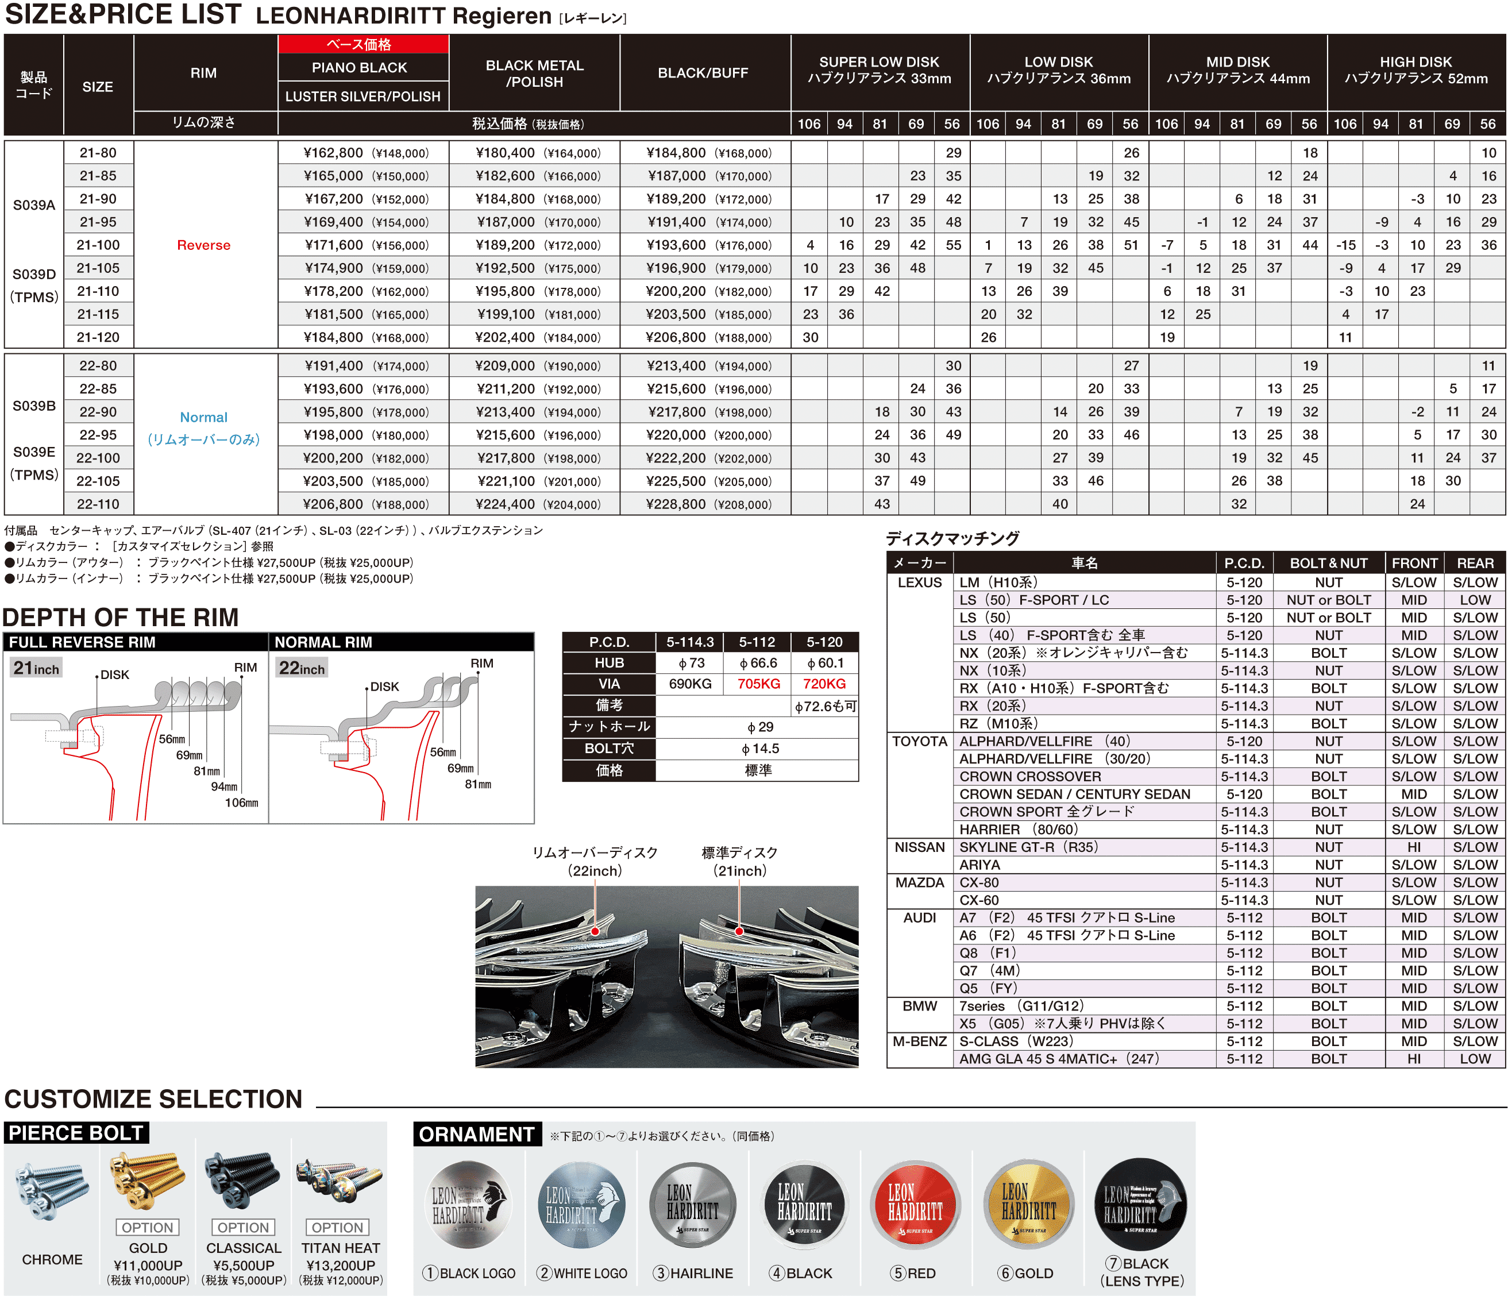This screenshot has height=1296, width=1508.
Task: Click the HARRIER (80/60) row
Action: pos(1229,830)
